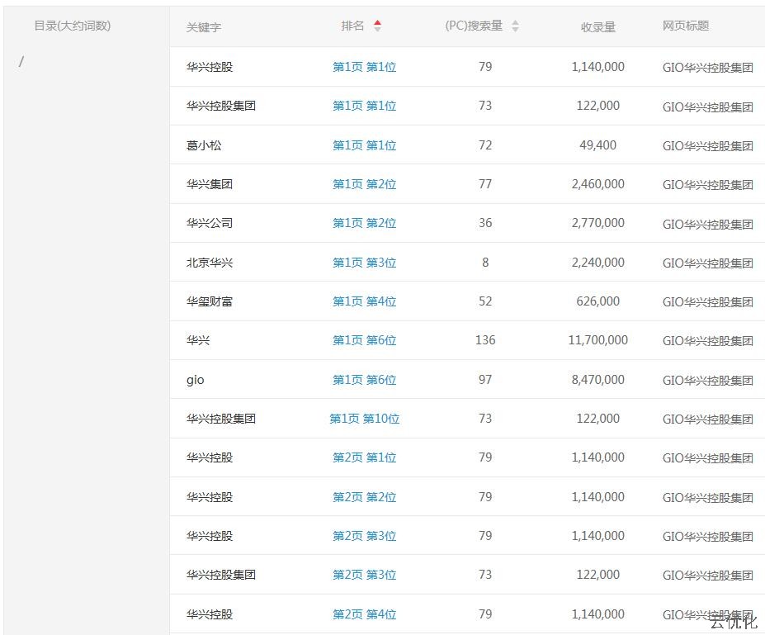Open the 第1页 第3位 rank link
This screenshot has height=635, width=765.
click(365, 263)
